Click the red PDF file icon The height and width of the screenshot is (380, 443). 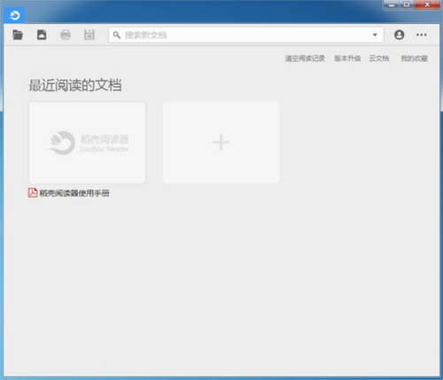33,193
